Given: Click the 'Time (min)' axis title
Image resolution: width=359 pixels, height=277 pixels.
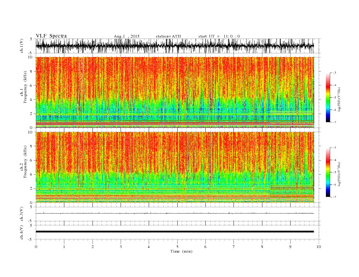Looking at the screenshot, I should coord(181,251).
